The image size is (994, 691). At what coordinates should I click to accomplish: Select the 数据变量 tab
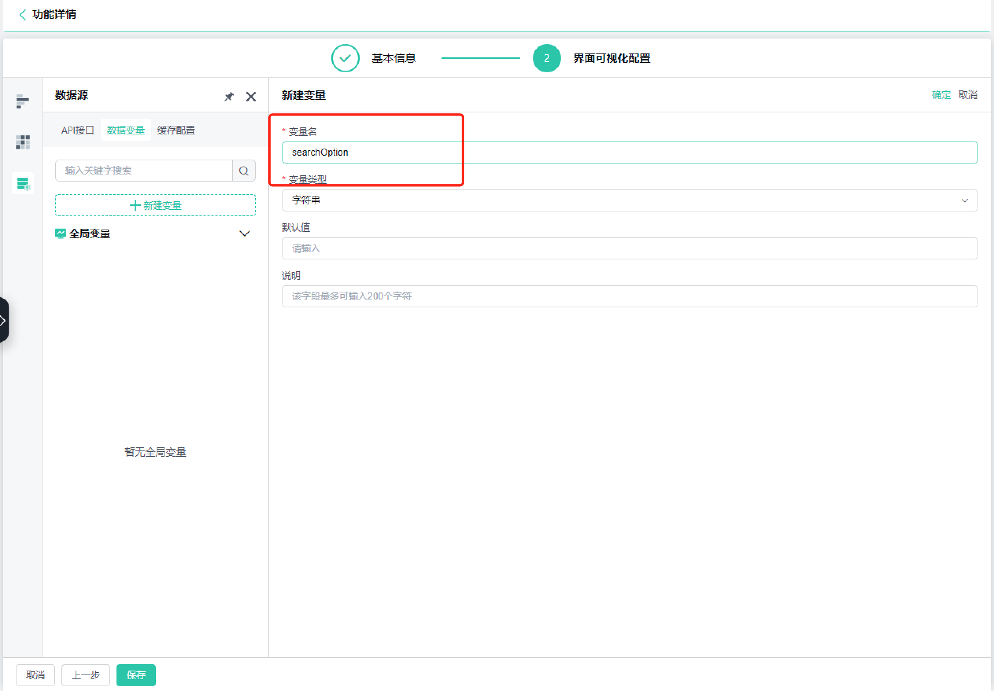pos(126,130)
